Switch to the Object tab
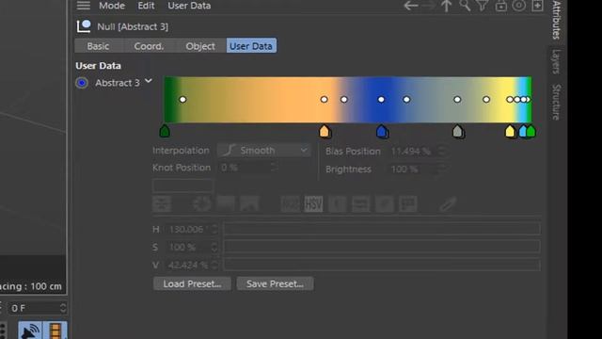 200,46
